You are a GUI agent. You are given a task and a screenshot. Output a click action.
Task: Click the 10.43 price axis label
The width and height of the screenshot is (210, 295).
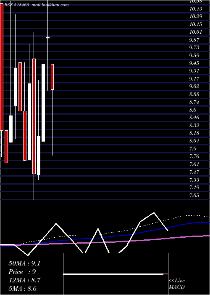pyautogui.click(x=196, y=9)
